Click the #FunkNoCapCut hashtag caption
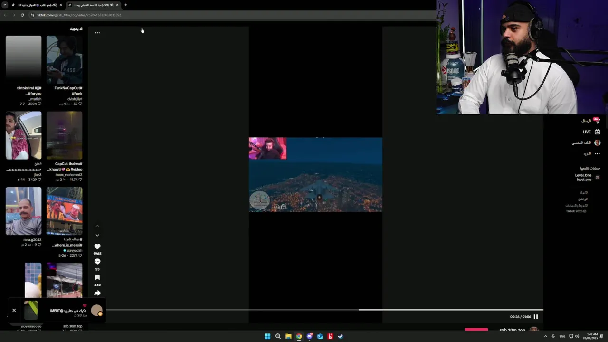This screenshot has height=342, width=608. (x=68, y=88)
